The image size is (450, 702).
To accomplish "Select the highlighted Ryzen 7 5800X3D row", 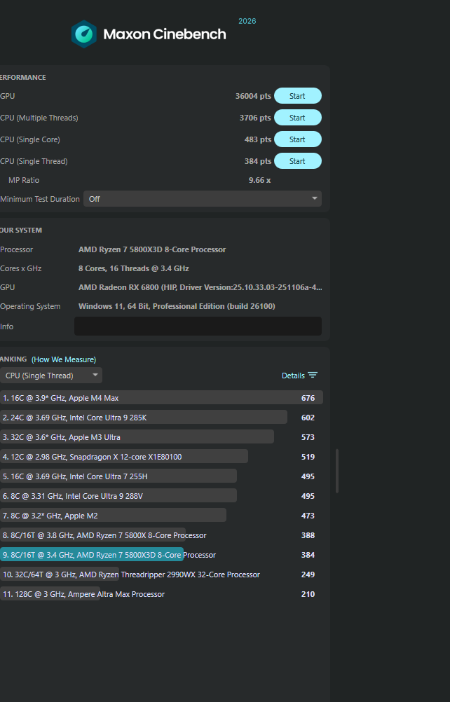I will pos(161,555).
